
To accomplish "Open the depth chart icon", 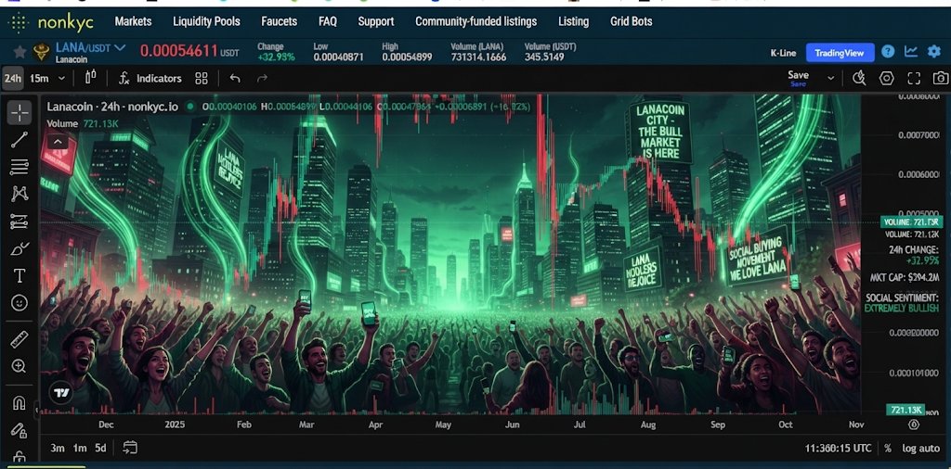I will click(911, 52).
